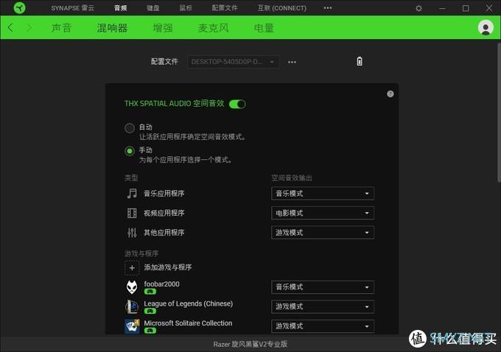
Task: Open settings gear in title bar
Action: [x=419, y=8]
